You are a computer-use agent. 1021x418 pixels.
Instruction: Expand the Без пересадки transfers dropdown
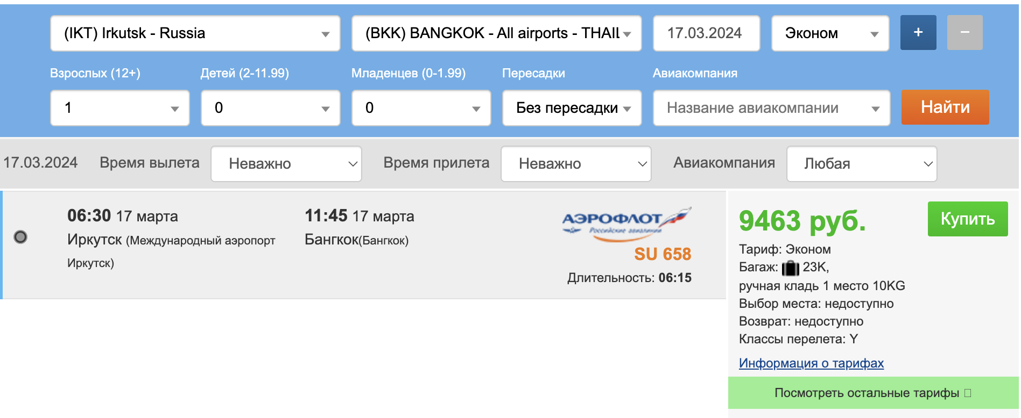572,108
